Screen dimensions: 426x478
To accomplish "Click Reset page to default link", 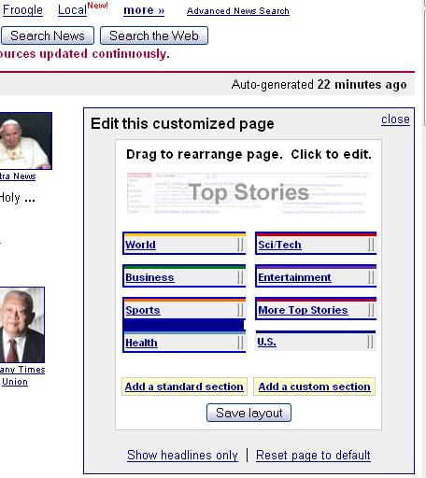I will (313, 456).
